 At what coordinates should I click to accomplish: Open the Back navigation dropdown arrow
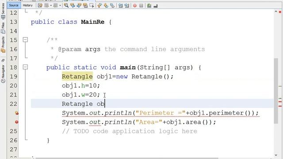[51, 5]
